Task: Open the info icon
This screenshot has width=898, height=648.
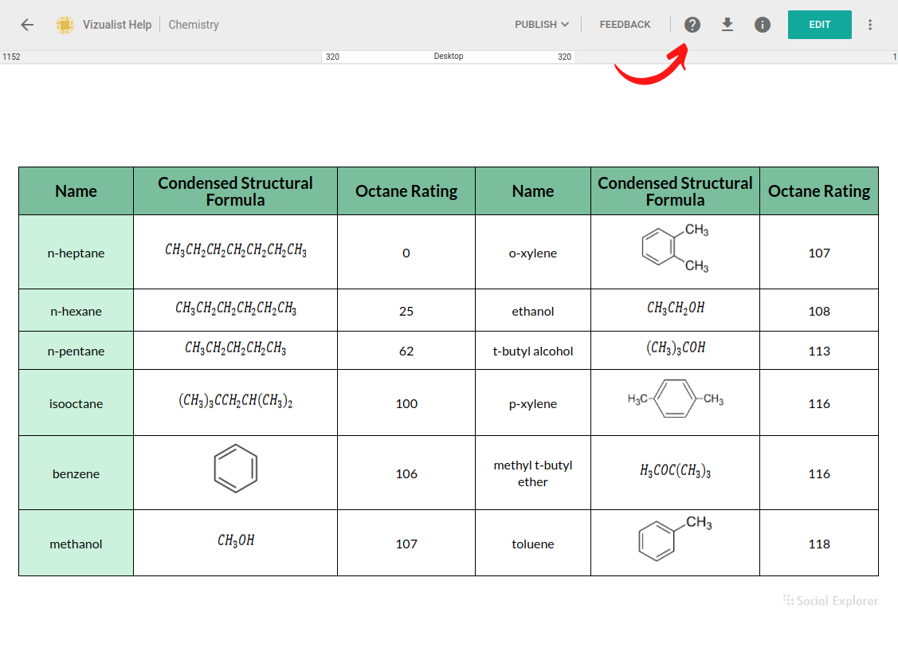Action: point(762,25)
